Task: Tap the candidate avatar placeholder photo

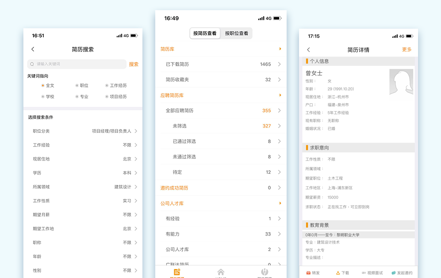Action: [x=401, y=82]
